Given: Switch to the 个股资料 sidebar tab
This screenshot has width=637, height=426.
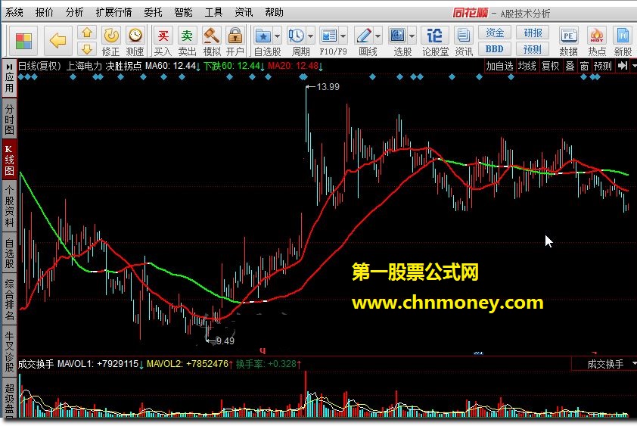Looking at the screenshot, I should click(9, 206).
